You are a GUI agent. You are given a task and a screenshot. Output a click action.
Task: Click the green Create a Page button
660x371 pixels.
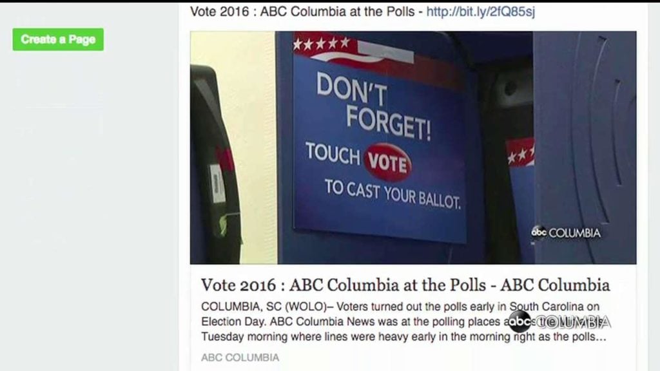[x=58, y=39]
